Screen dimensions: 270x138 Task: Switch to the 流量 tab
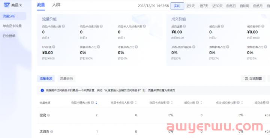click(41, 5)
